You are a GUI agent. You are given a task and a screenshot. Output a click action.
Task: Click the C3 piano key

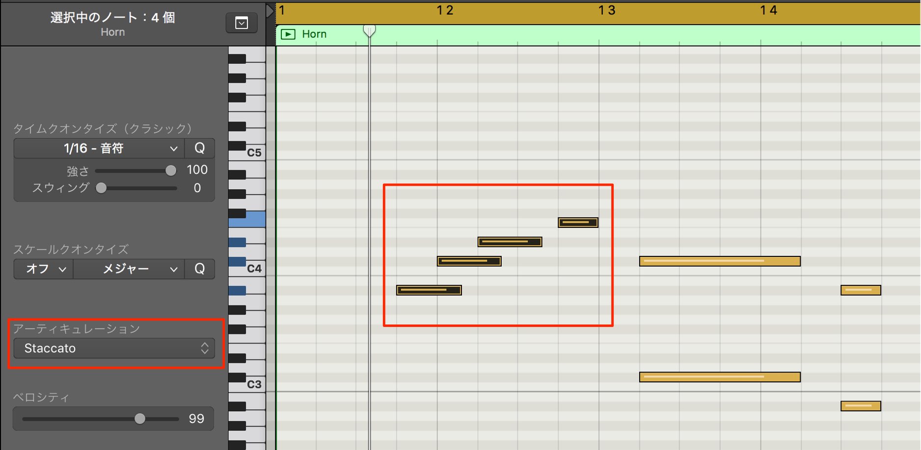pos(254,384)
